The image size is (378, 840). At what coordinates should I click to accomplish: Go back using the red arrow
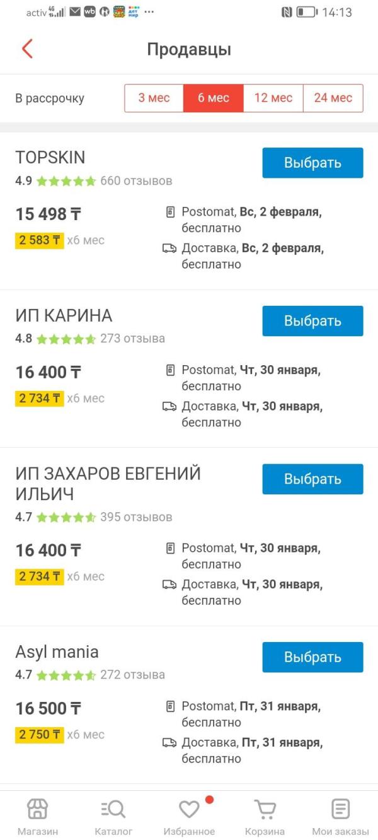point(26,49)
